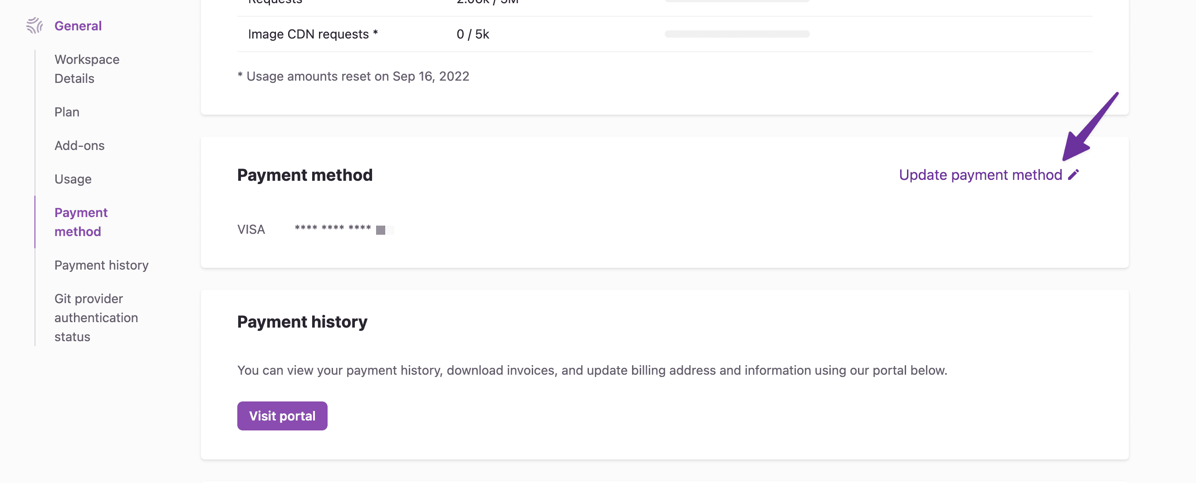Open Git provider authentication status
Screen dimensions: 1196x483
(x=96, y=318)
